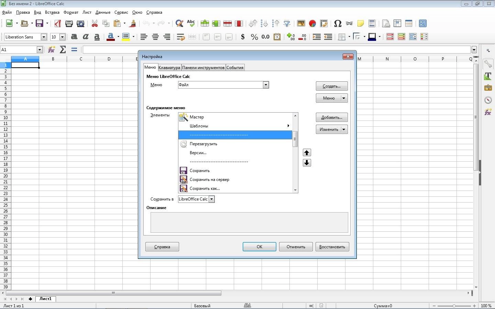This screenshot has width=495, height=309.
Task: Open the font size 10 dropdown
Action: click(x=62, y=37)
